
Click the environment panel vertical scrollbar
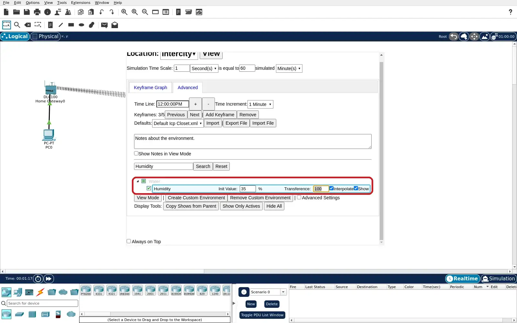coord(381,151)
